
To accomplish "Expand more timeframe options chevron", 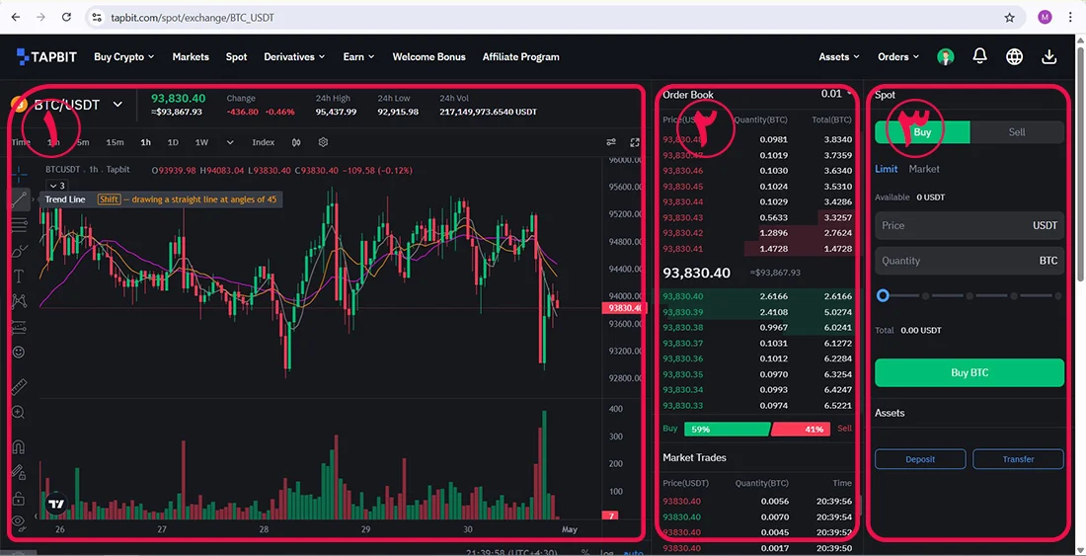I will click(230, 142).
